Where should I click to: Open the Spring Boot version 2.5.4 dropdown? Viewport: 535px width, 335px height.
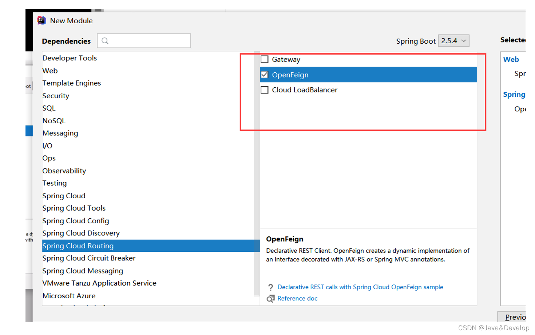coord(453,41)
